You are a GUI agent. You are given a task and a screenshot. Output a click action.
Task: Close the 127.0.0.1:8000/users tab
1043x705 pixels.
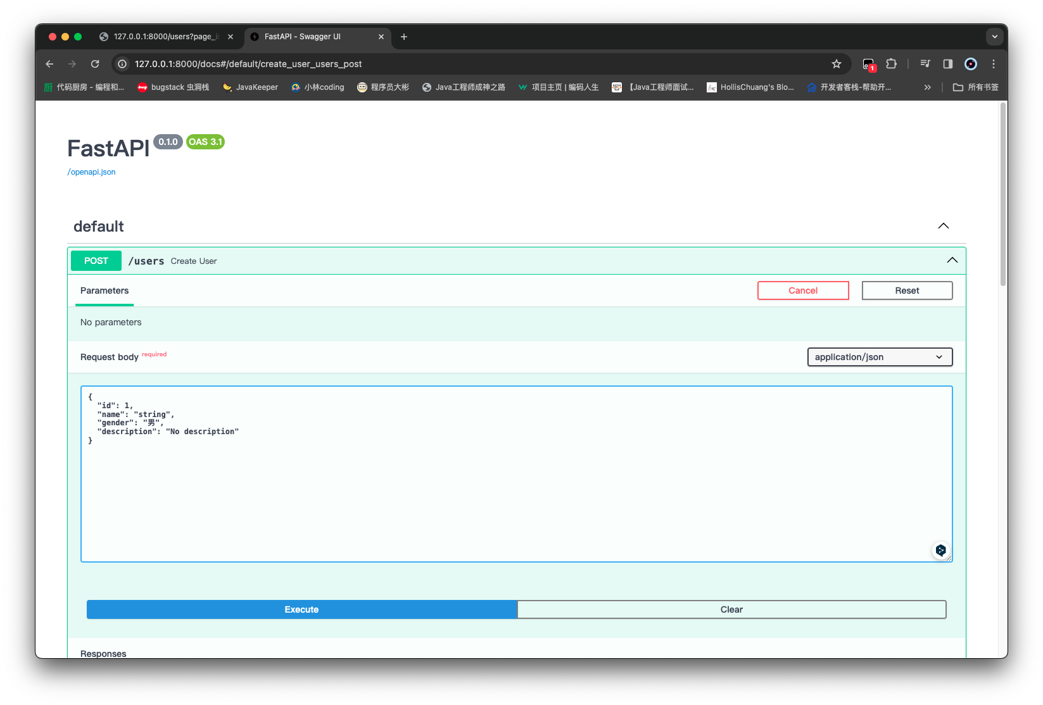tap(231, 37)
